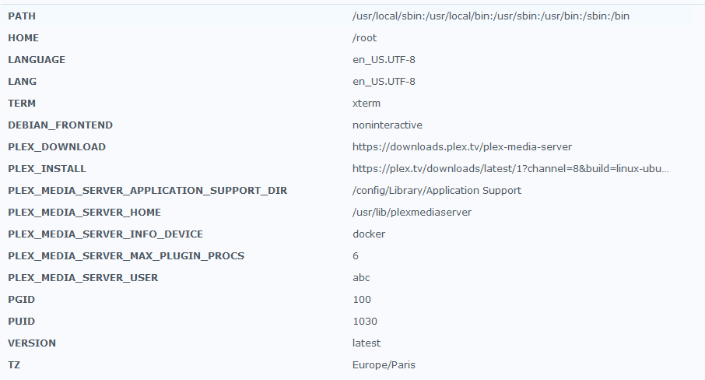Select the PUID variable name
This screenshot has width=705, height=380.
tap(21, 322)
